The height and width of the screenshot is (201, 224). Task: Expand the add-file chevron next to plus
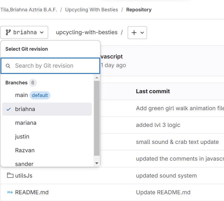(142, 33)
